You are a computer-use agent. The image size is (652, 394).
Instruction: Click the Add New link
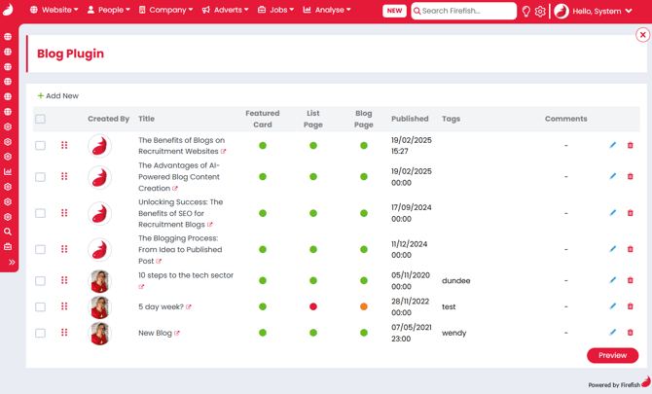58,96
